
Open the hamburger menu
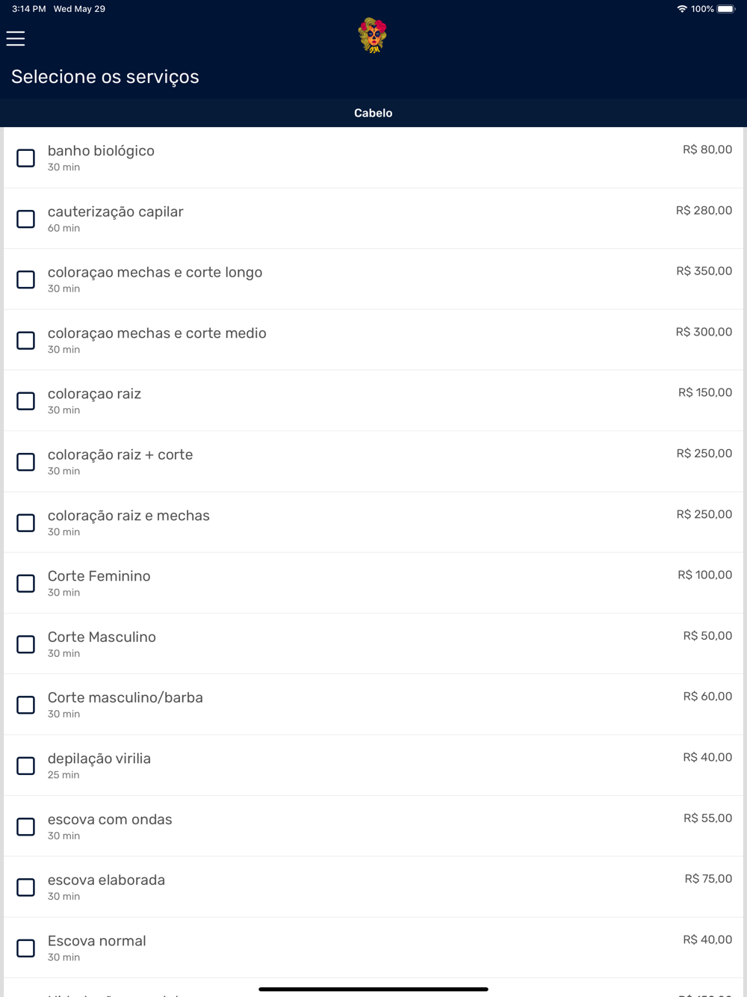[x=16, y=38]
